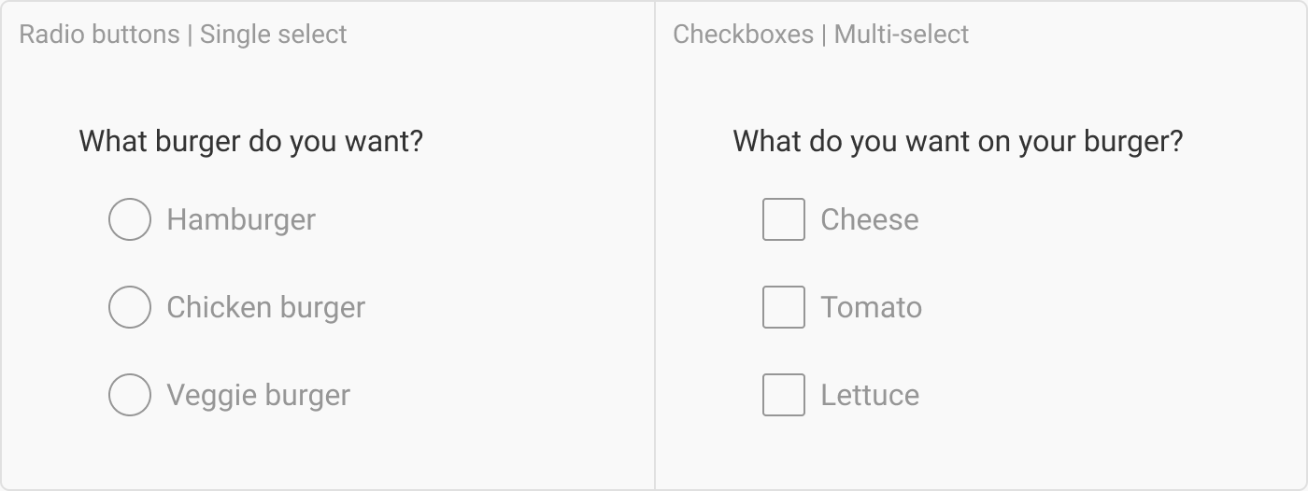This screenshot has width=1308, height=491.
Task: Click the "Multi-select" header text
Action: point(902,35)
